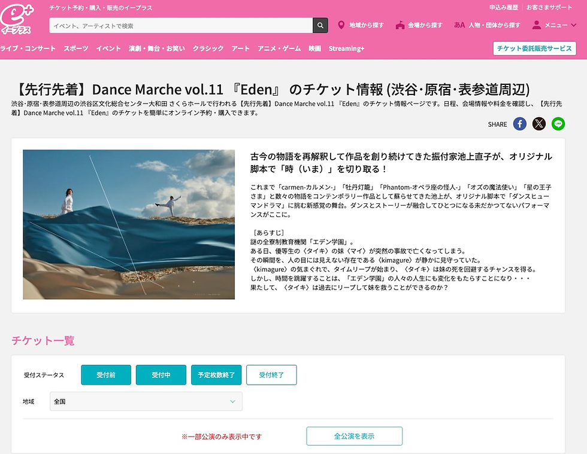Image resolution: width=587 pixels, height=454 pixels.
Task: Share the page on LINE
Action: coord(558,124)
